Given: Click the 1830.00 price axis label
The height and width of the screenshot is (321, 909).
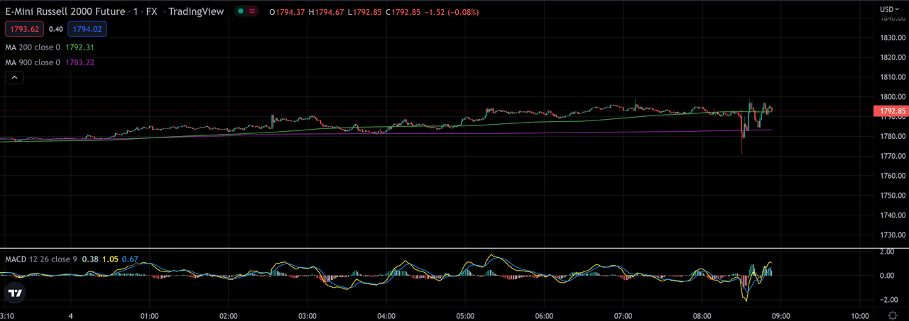Looking at the screenshot, I should pyautogui.click(x=893, y=38).
